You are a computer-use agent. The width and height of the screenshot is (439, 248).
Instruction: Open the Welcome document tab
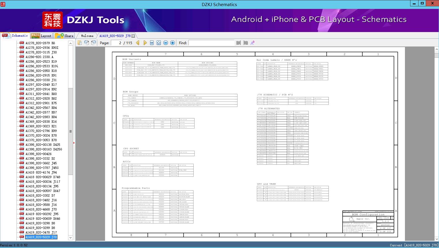tap(87, 36)
